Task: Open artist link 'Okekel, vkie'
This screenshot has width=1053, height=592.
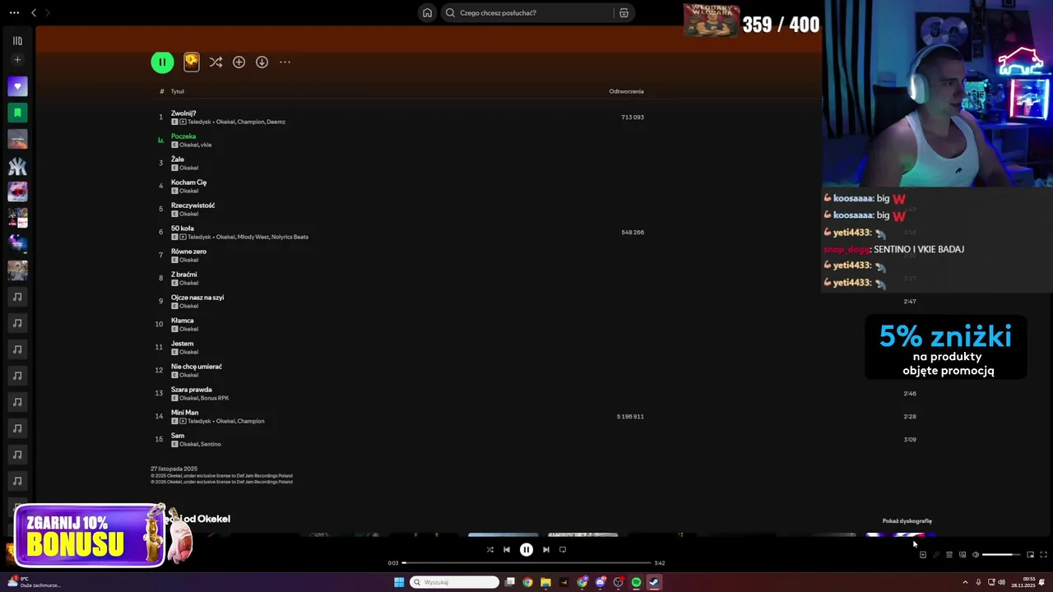Action: tap(195, 145)
